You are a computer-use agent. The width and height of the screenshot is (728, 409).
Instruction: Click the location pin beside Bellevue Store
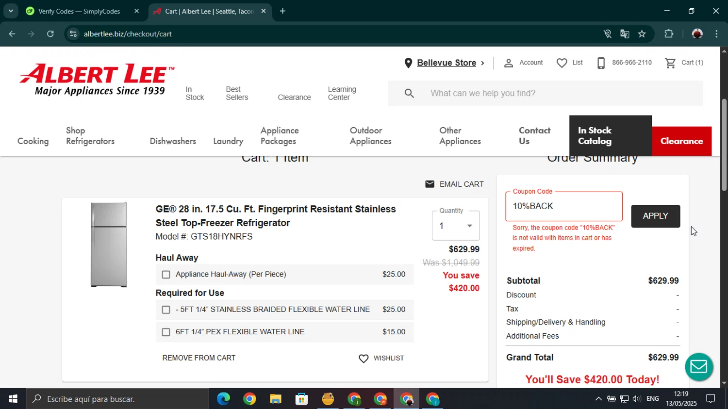click(x=408, y=63)
